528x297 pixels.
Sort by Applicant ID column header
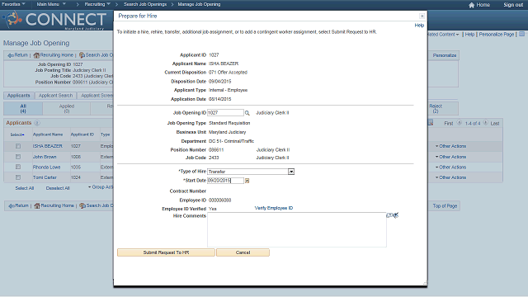click(82, 134)
